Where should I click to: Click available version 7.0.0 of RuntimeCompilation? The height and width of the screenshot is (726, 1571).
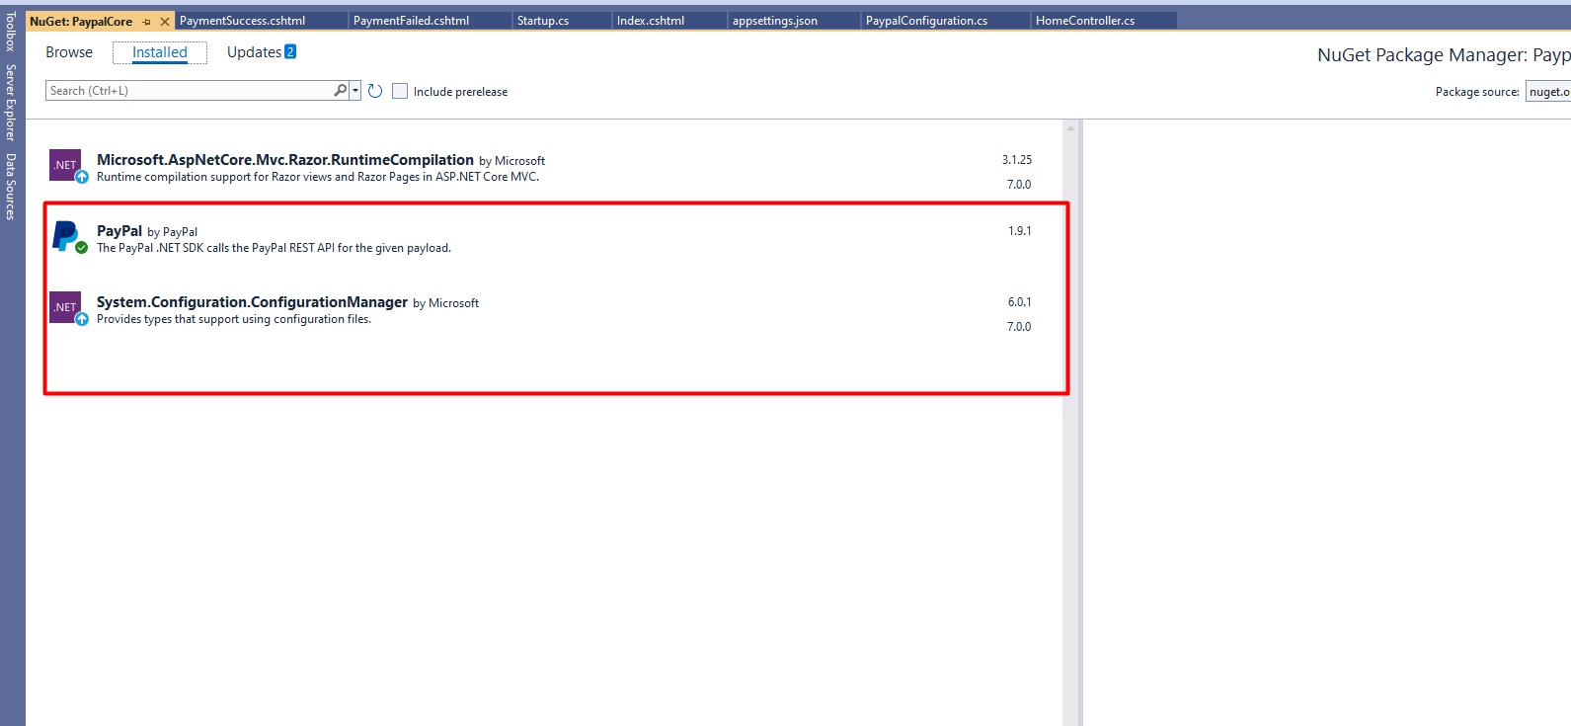coord(1019,185)
